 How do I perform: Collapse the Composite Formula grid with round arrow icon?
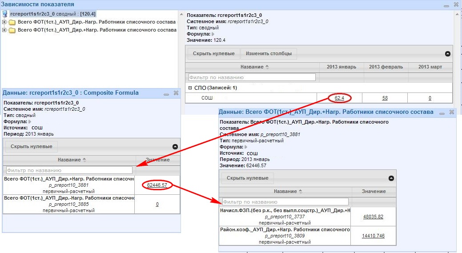(x=175, y=146)
